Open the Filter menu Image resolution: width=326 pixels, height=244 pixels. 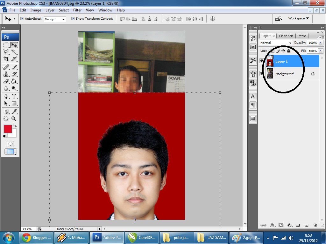pos(77,10)
